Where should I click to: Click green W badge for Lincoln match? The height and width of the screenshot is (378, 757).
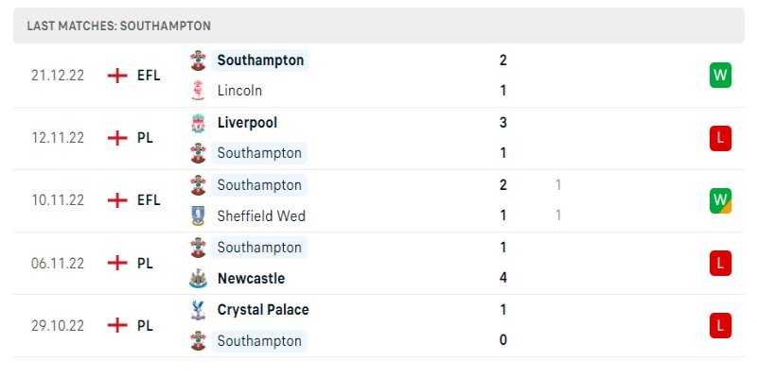coord(720,76)
